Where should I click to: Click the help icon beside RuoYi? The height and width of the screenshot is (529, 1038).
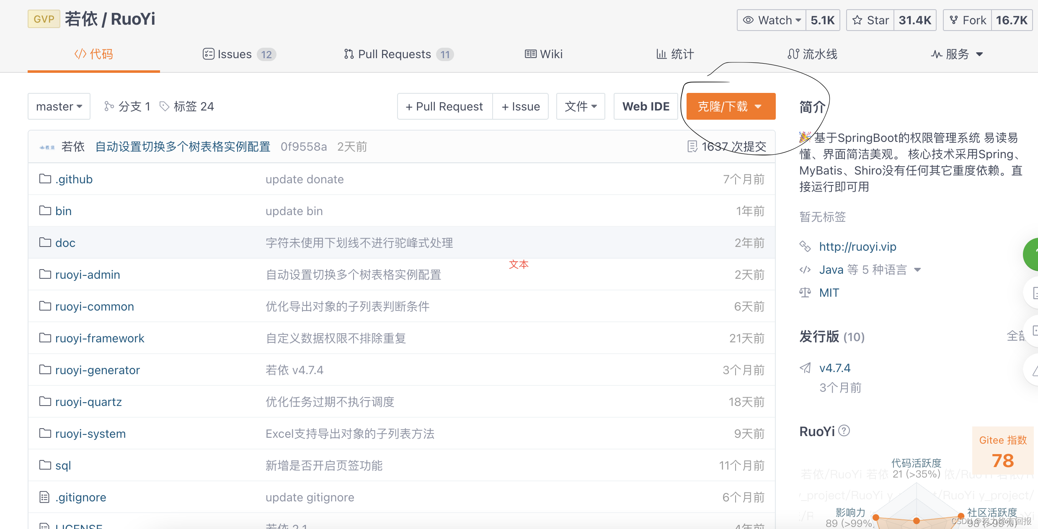point(844,431)
